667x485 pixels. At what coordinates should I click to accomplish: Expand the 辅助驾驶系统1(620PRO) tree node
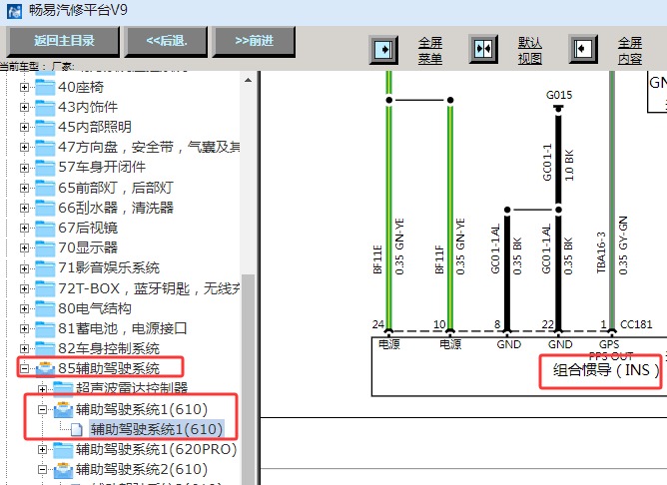coord(42,449)
